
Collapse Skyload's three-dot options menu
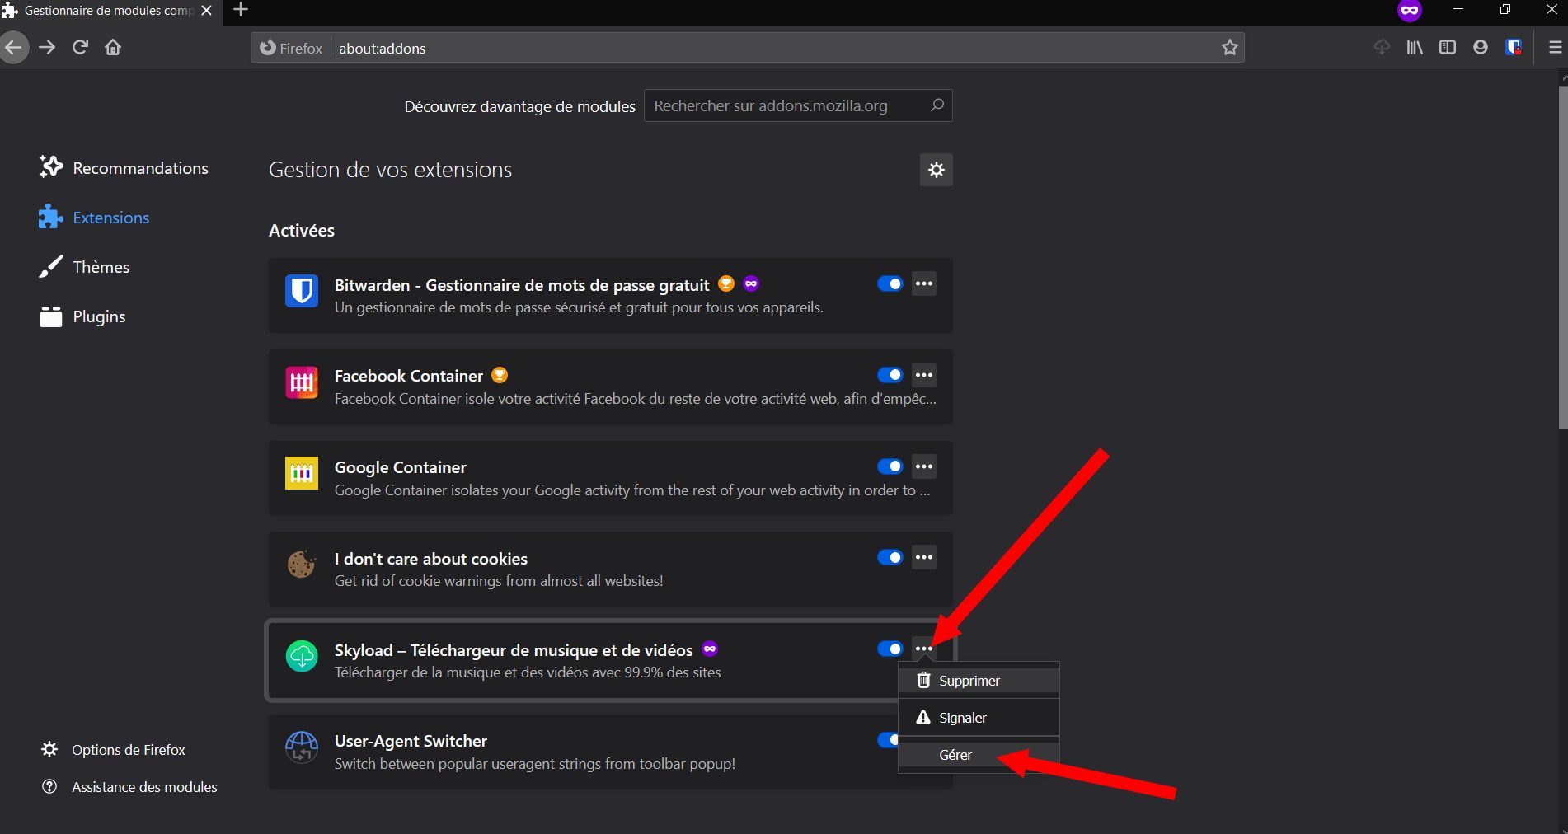click(x=924, y=649)
